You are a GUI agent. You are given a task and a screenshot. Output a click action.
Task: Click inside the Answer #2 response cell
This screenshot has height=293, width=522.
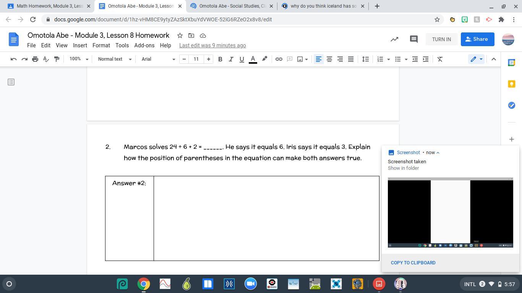tap(266, 218)
